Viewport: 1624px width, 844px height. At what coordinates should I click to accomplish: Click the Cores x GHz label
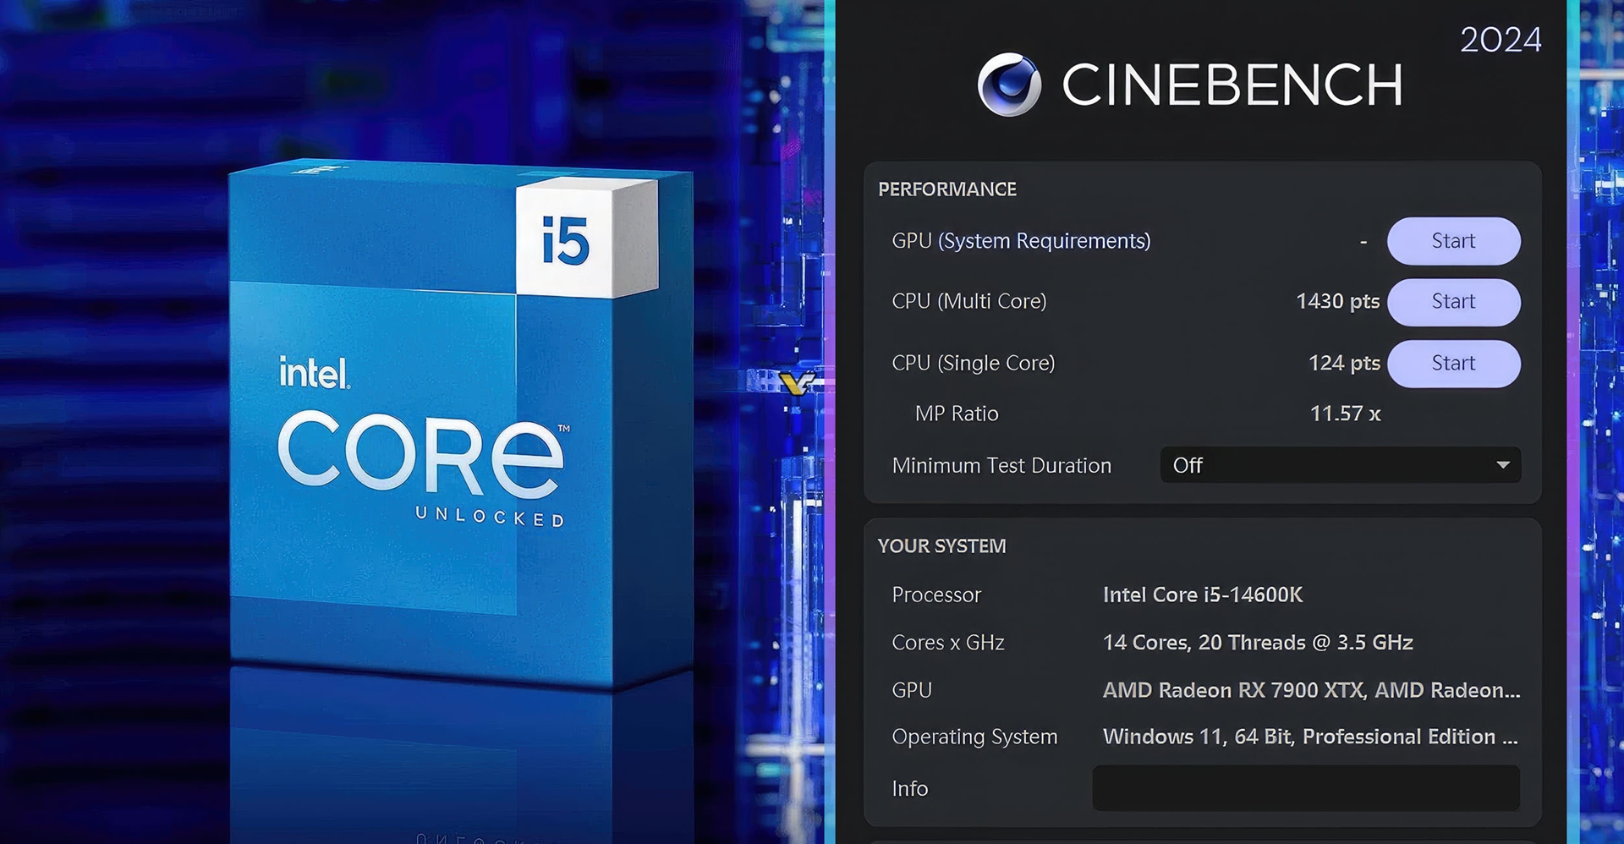pos(948,643)
